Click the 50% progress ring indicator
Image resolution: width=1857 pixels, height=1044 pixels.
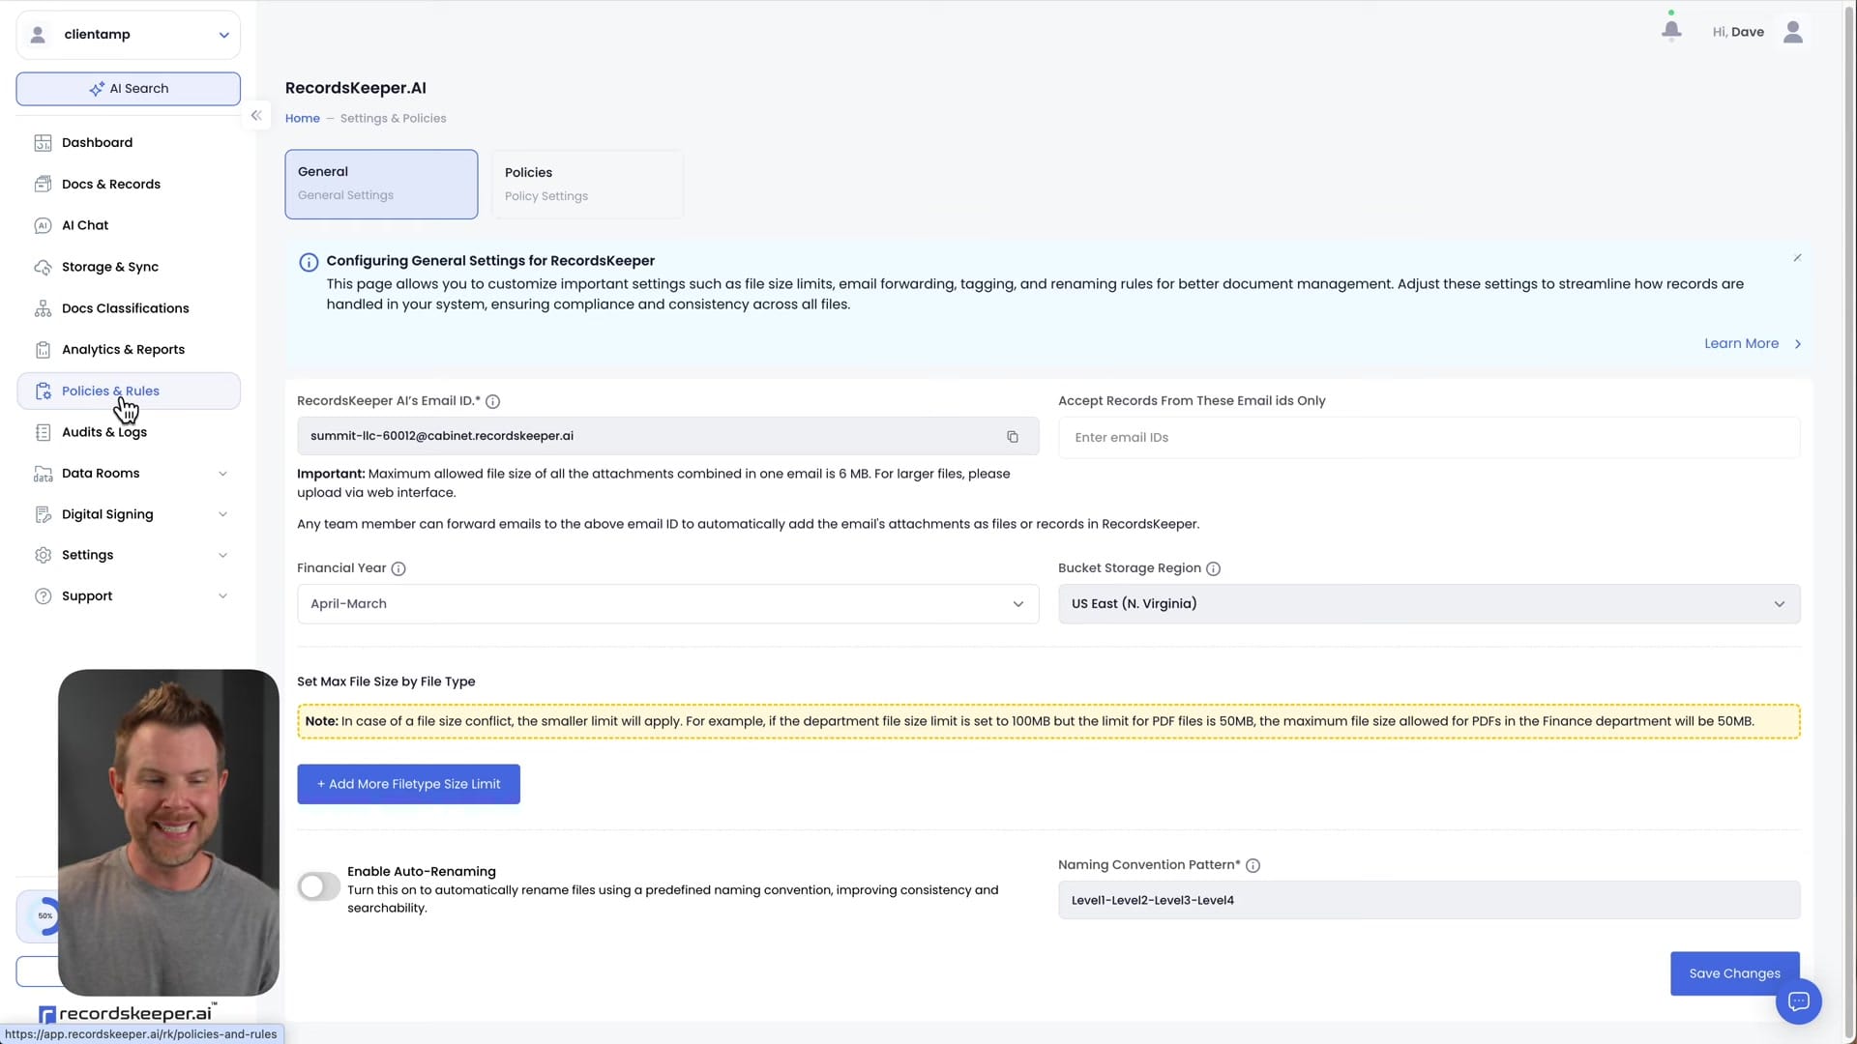tap(44, 916)
